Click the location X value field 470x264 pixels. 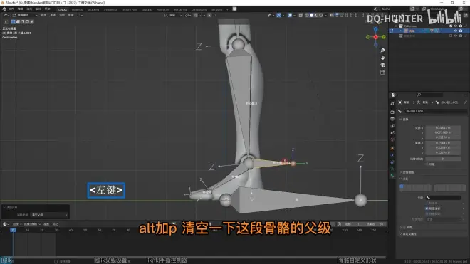pos(443,127)
